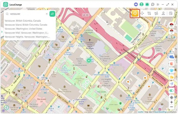The width and height of the screenshot is (178, 114).
Task: Click the blue t-shirt icon in sidebar
Action: (171, 70)
